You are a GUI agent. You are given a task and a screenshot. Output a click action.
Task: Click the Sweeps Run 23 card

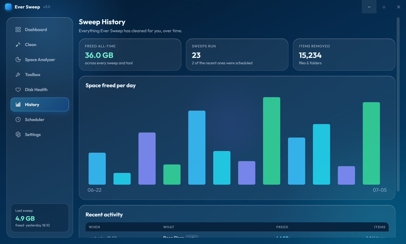[x=237, y=54]
